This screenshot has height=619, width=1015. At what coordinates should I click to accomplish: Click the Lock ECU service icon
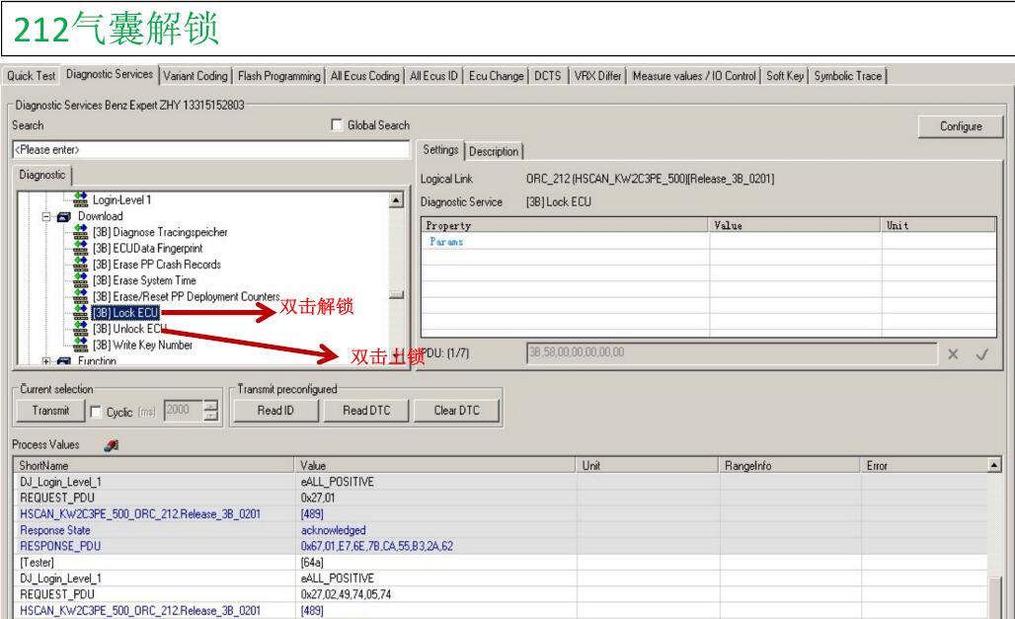coord(82,313)
